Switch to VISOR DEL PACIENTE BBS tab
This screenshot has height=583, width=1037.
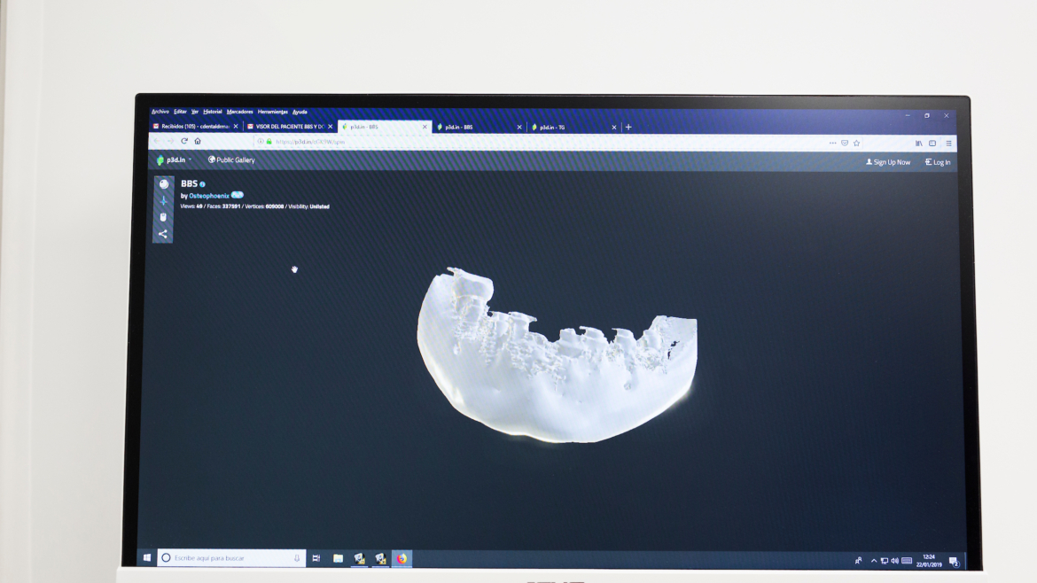290,126
